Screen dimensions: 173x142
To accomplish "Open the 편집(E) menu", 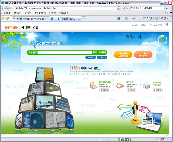I will 18,13.
